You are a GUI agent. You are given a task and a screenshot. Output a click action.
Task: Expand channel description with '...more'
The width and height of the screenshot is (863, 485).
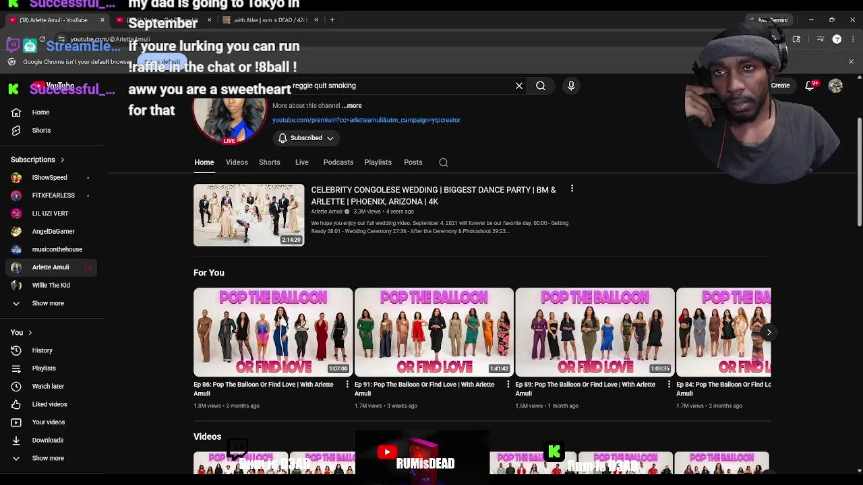pyautogui.click(x=351, y=106)
